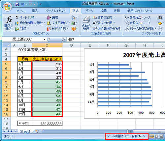
Task: Select column D header
Action: [71, 45]
